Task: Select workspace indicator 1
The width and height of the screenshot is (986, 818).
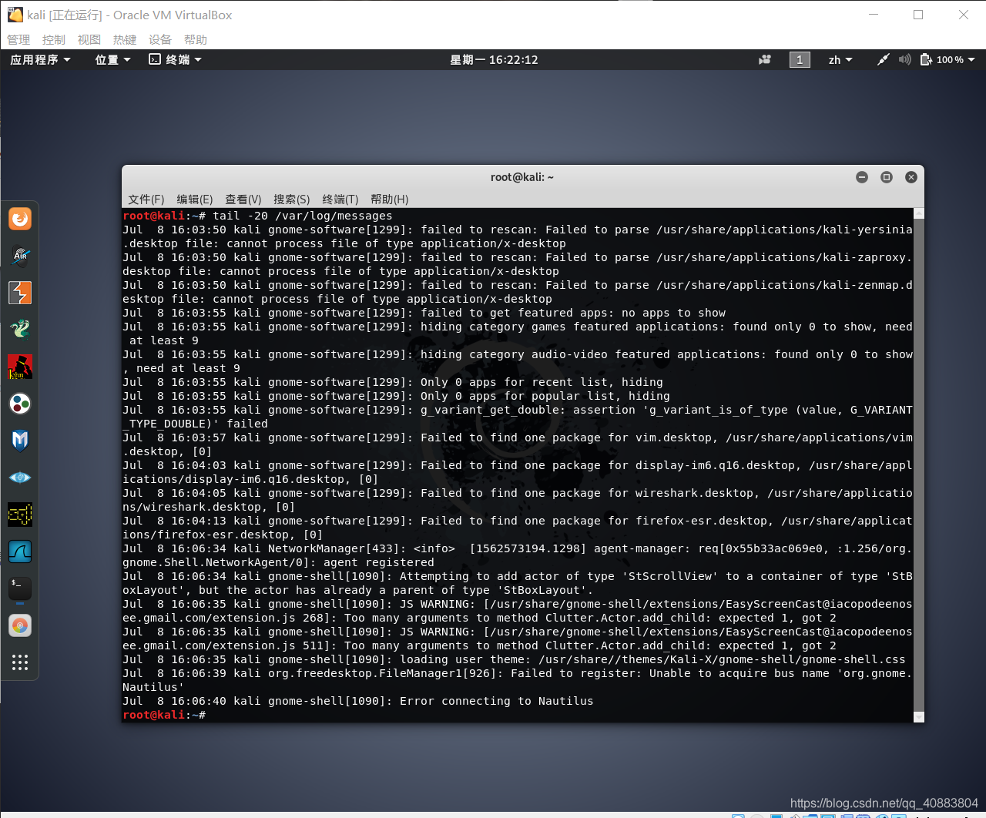Action: pyautogui.click(x=800, y=59)
